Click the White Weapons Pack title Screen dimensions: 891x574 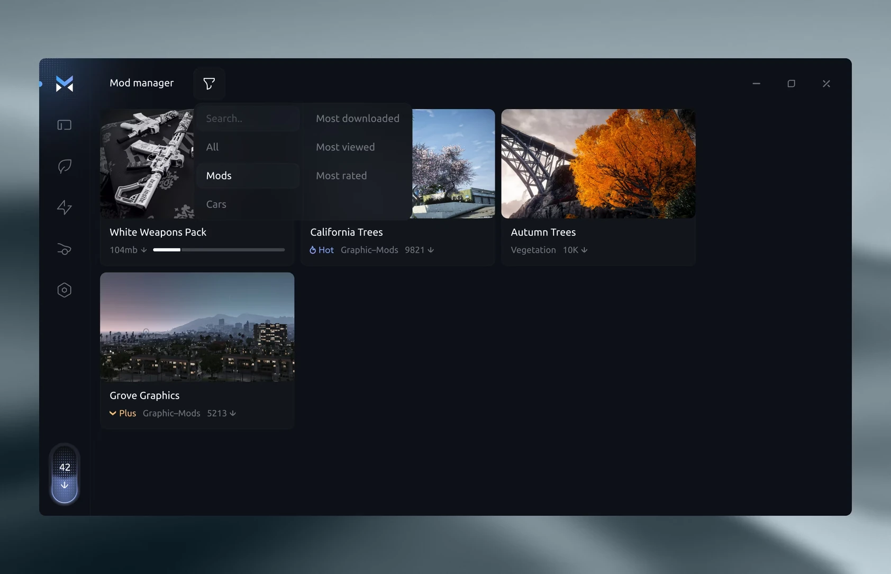tap(158, 232)
